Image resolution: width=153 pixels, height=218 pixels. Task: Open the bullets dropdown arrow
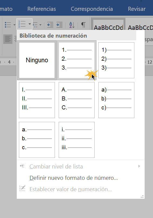14,25
